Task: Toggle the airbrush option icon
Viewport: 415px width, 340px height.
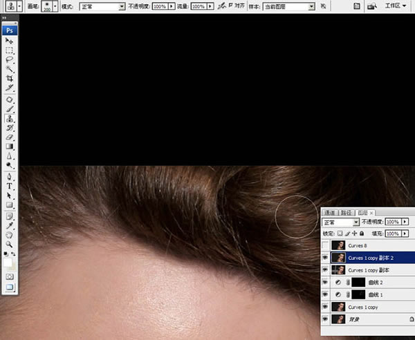Action: [221, 6]
